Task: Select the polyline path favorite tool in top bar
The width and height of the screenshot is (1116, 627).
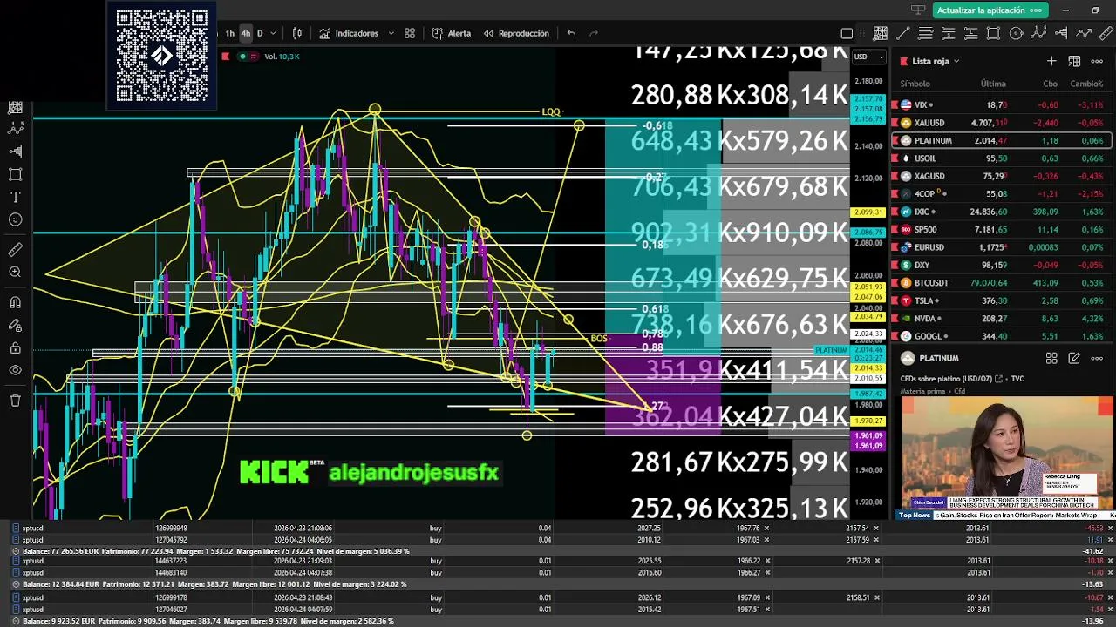Action: click(x=1084, y=33)
